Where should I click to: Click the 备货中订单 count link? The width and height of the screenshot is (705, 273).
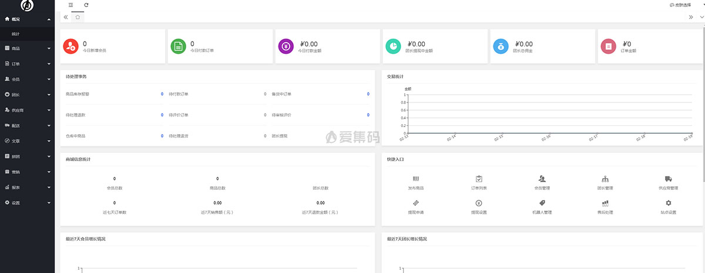pos(368,94)
